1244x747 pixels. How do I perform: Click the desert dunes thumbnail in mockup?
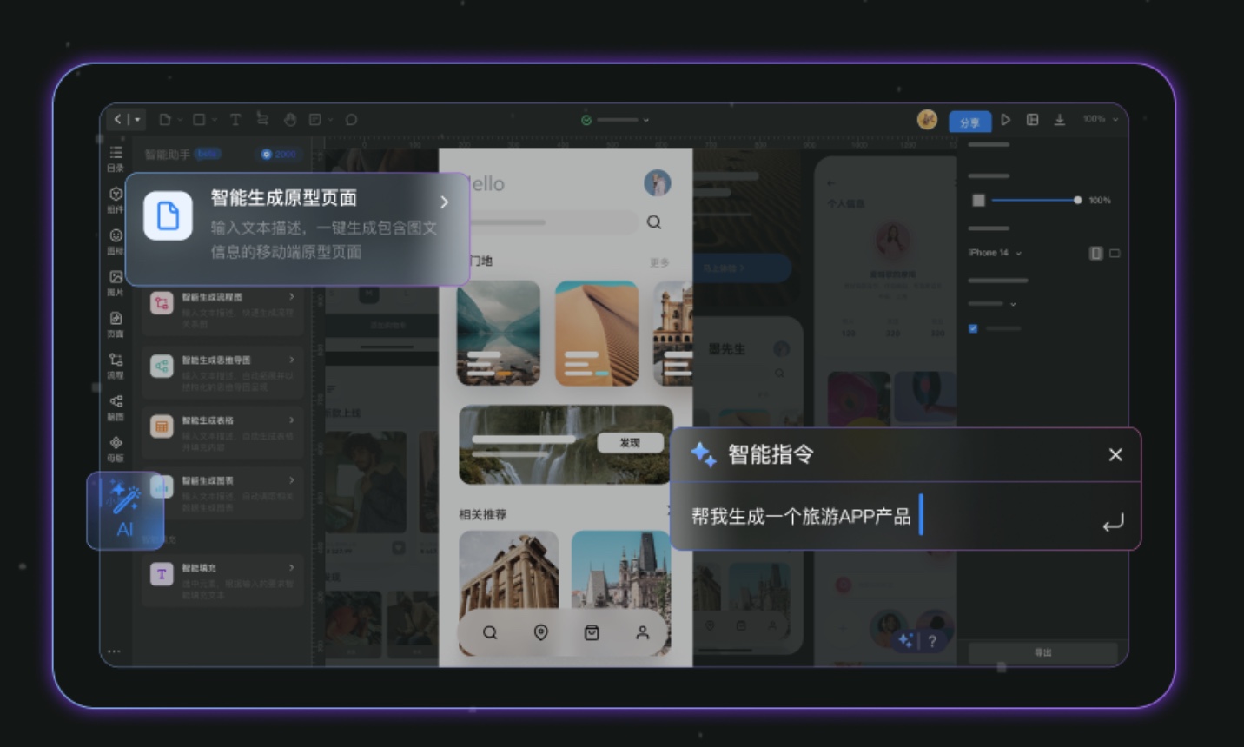pyautogui.click(x=597, y=334)
